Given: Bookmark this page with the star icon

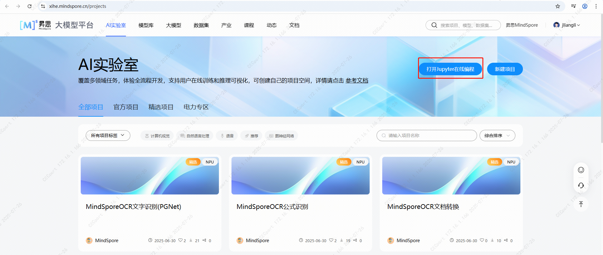Looking at the screenshot, I should (558, 6).
